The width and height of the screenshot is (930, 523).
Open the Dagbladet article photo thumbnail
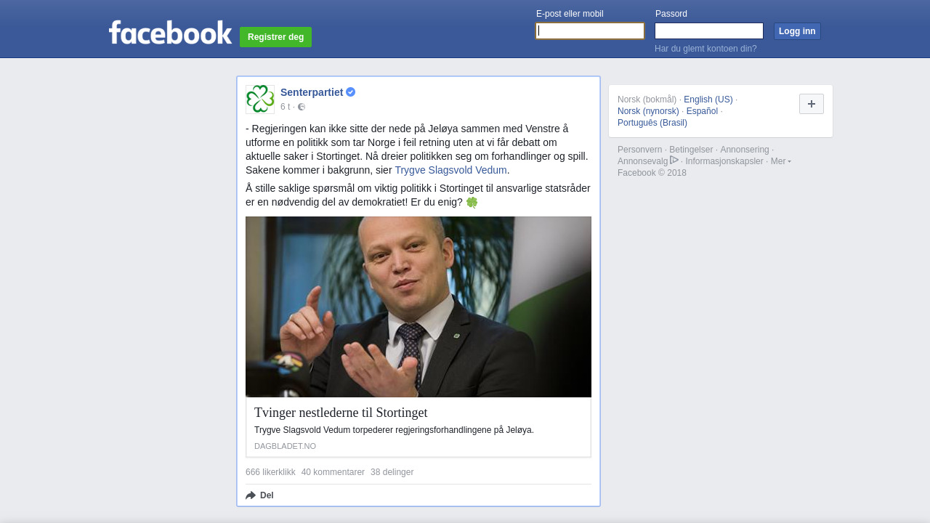click(418, 307)
